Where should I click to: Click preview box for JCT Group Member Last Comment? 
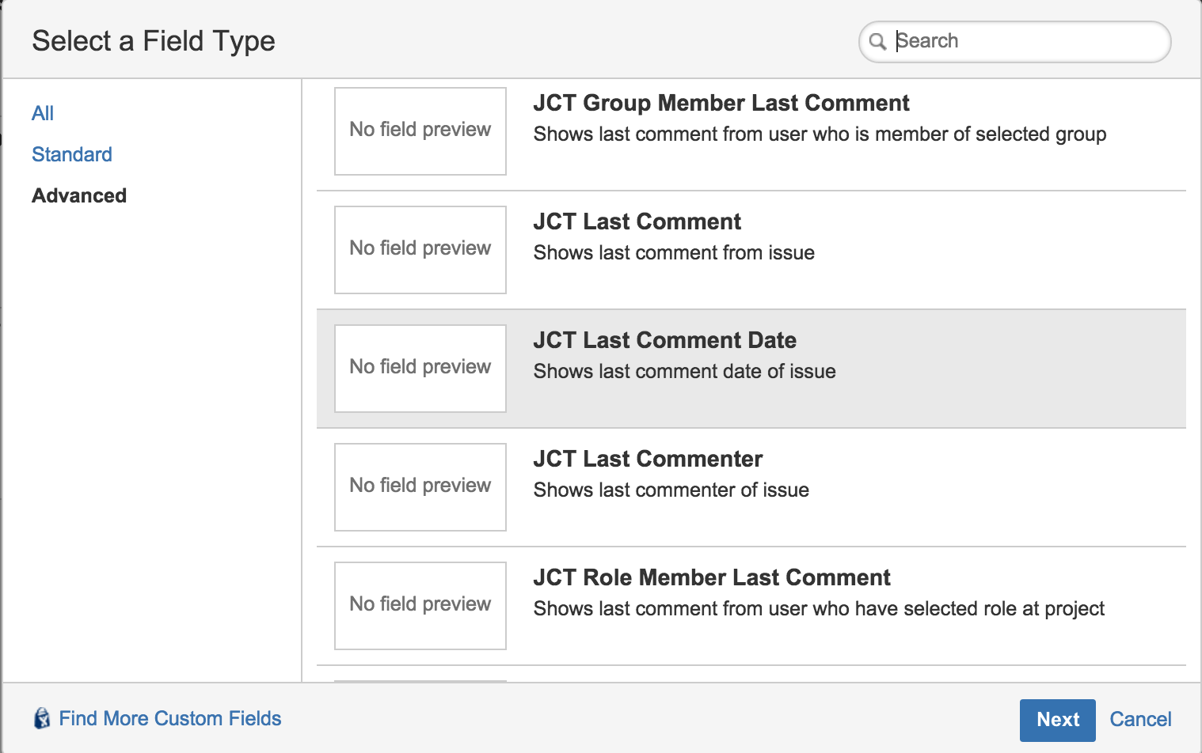point(420,131)
